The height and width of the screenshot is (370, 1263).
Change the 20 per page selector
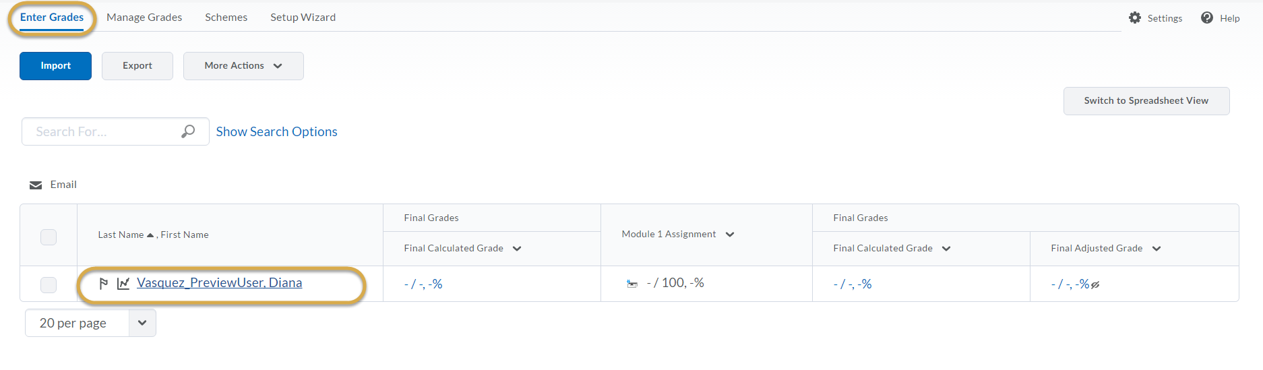[90, 323]
